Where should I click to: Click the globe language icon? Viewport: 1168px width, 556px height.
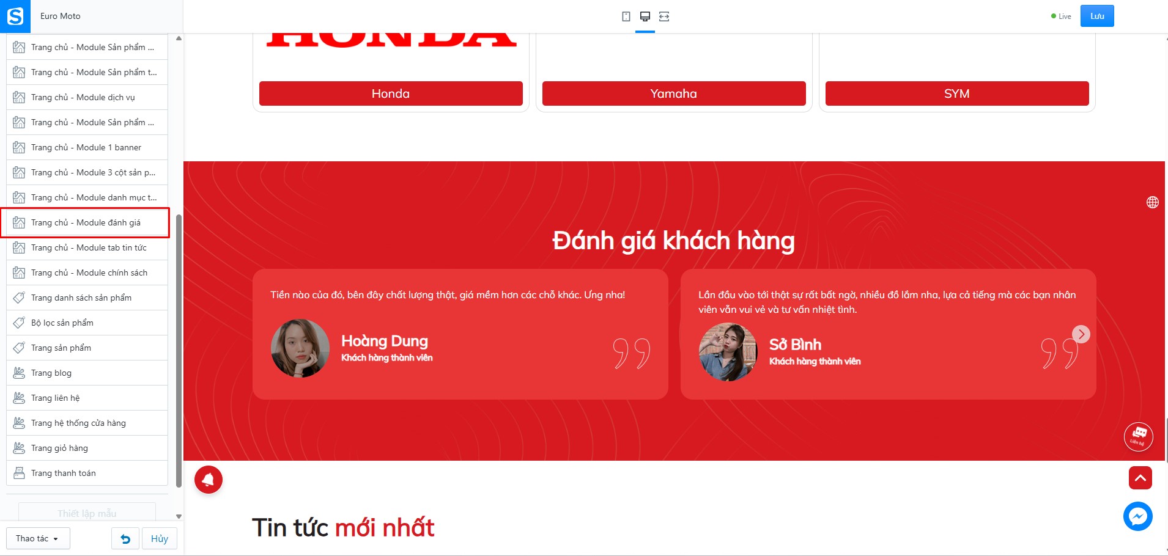tap(1153, 202)
